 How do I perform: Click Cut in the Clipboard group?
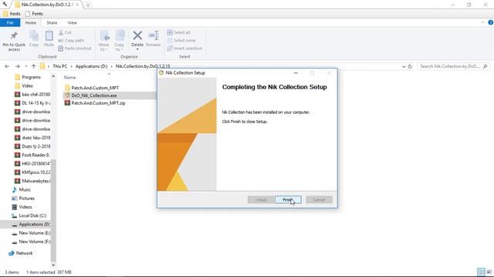point(65,32)
